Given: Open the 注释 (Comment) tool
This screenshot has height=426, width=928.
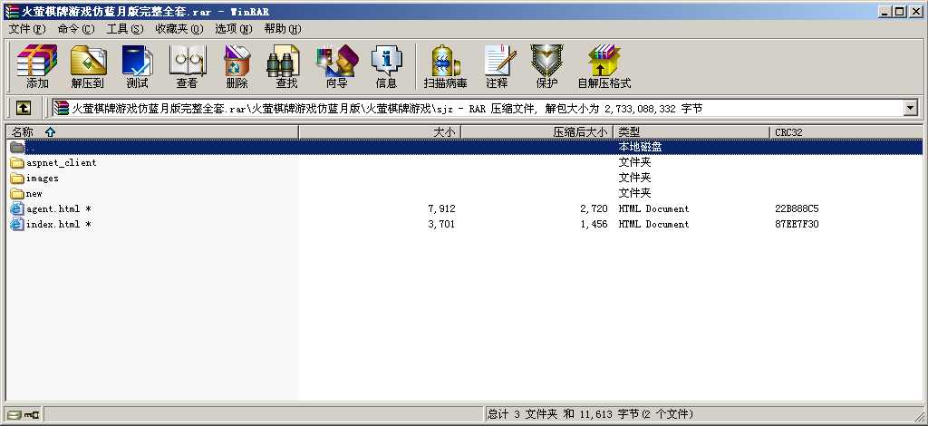Looking at the screenshot, I should (x=498, y=65).
